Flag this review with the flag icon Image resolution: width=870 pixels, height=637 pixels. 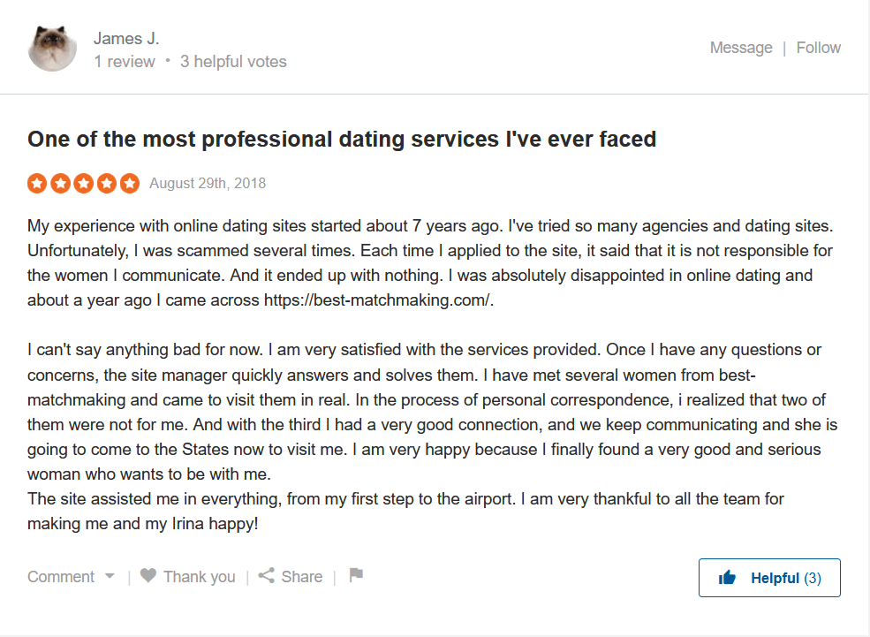click(x=356, y=575)
